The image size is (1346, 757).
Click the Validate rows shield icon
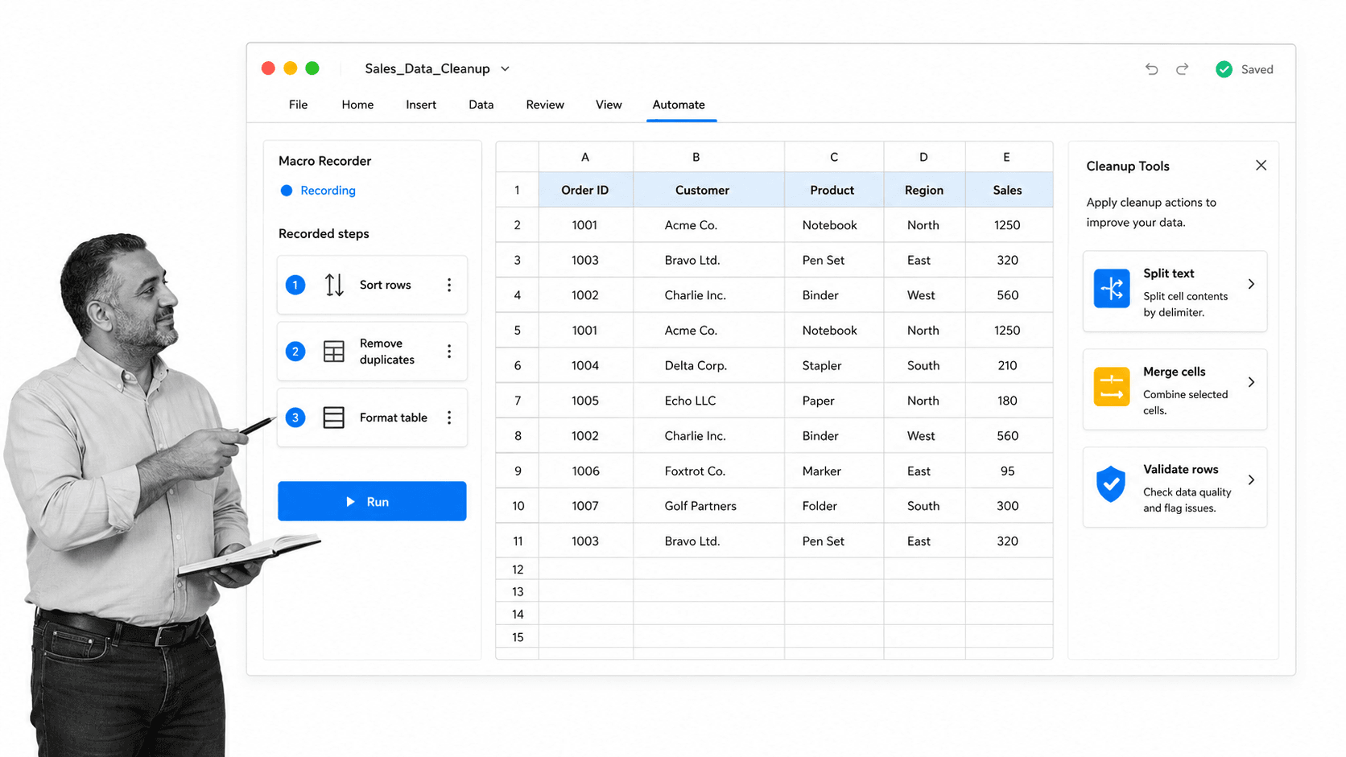tap(1111, 484)
